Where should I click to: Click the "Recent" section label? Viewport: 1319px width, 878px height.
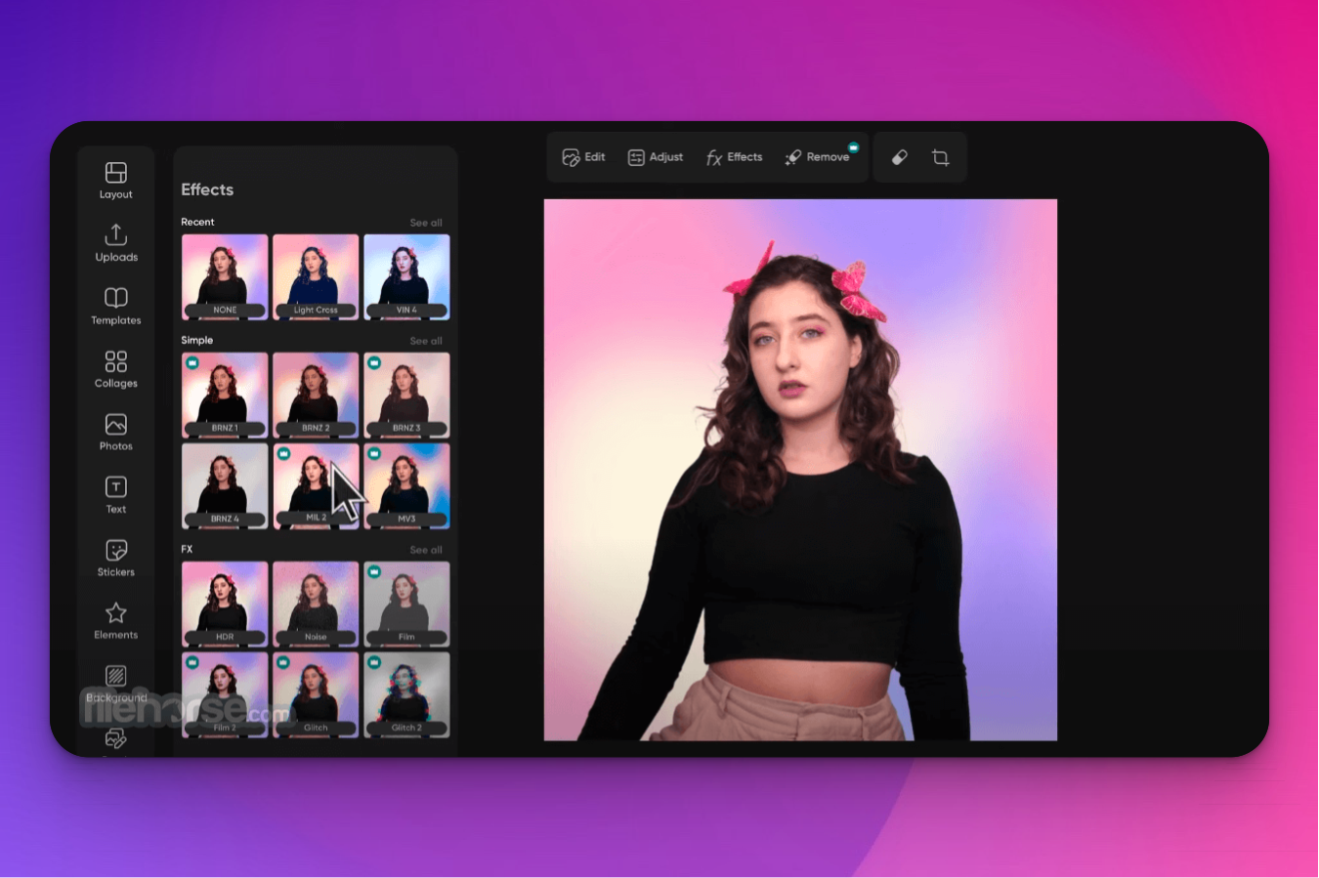tap(197, 222)
